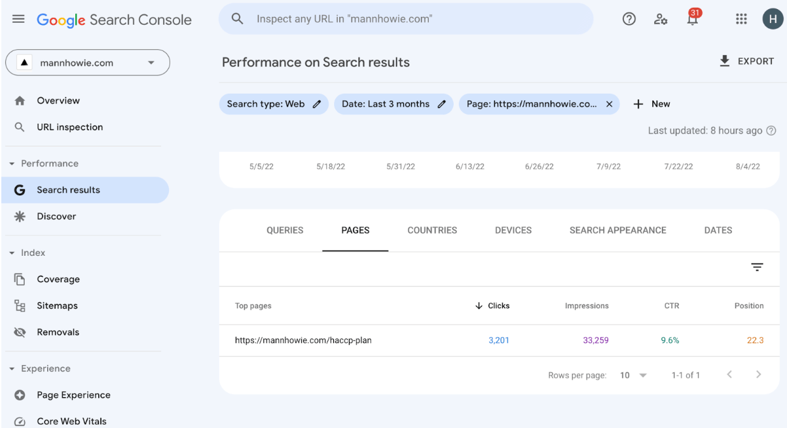Collapse the Index sidebar section

click(x=12, y=253)
